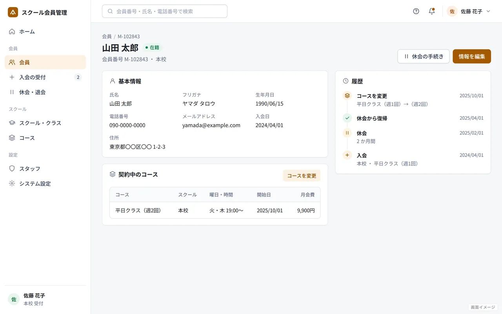Click コースを変更 button

tap(302, 175)
